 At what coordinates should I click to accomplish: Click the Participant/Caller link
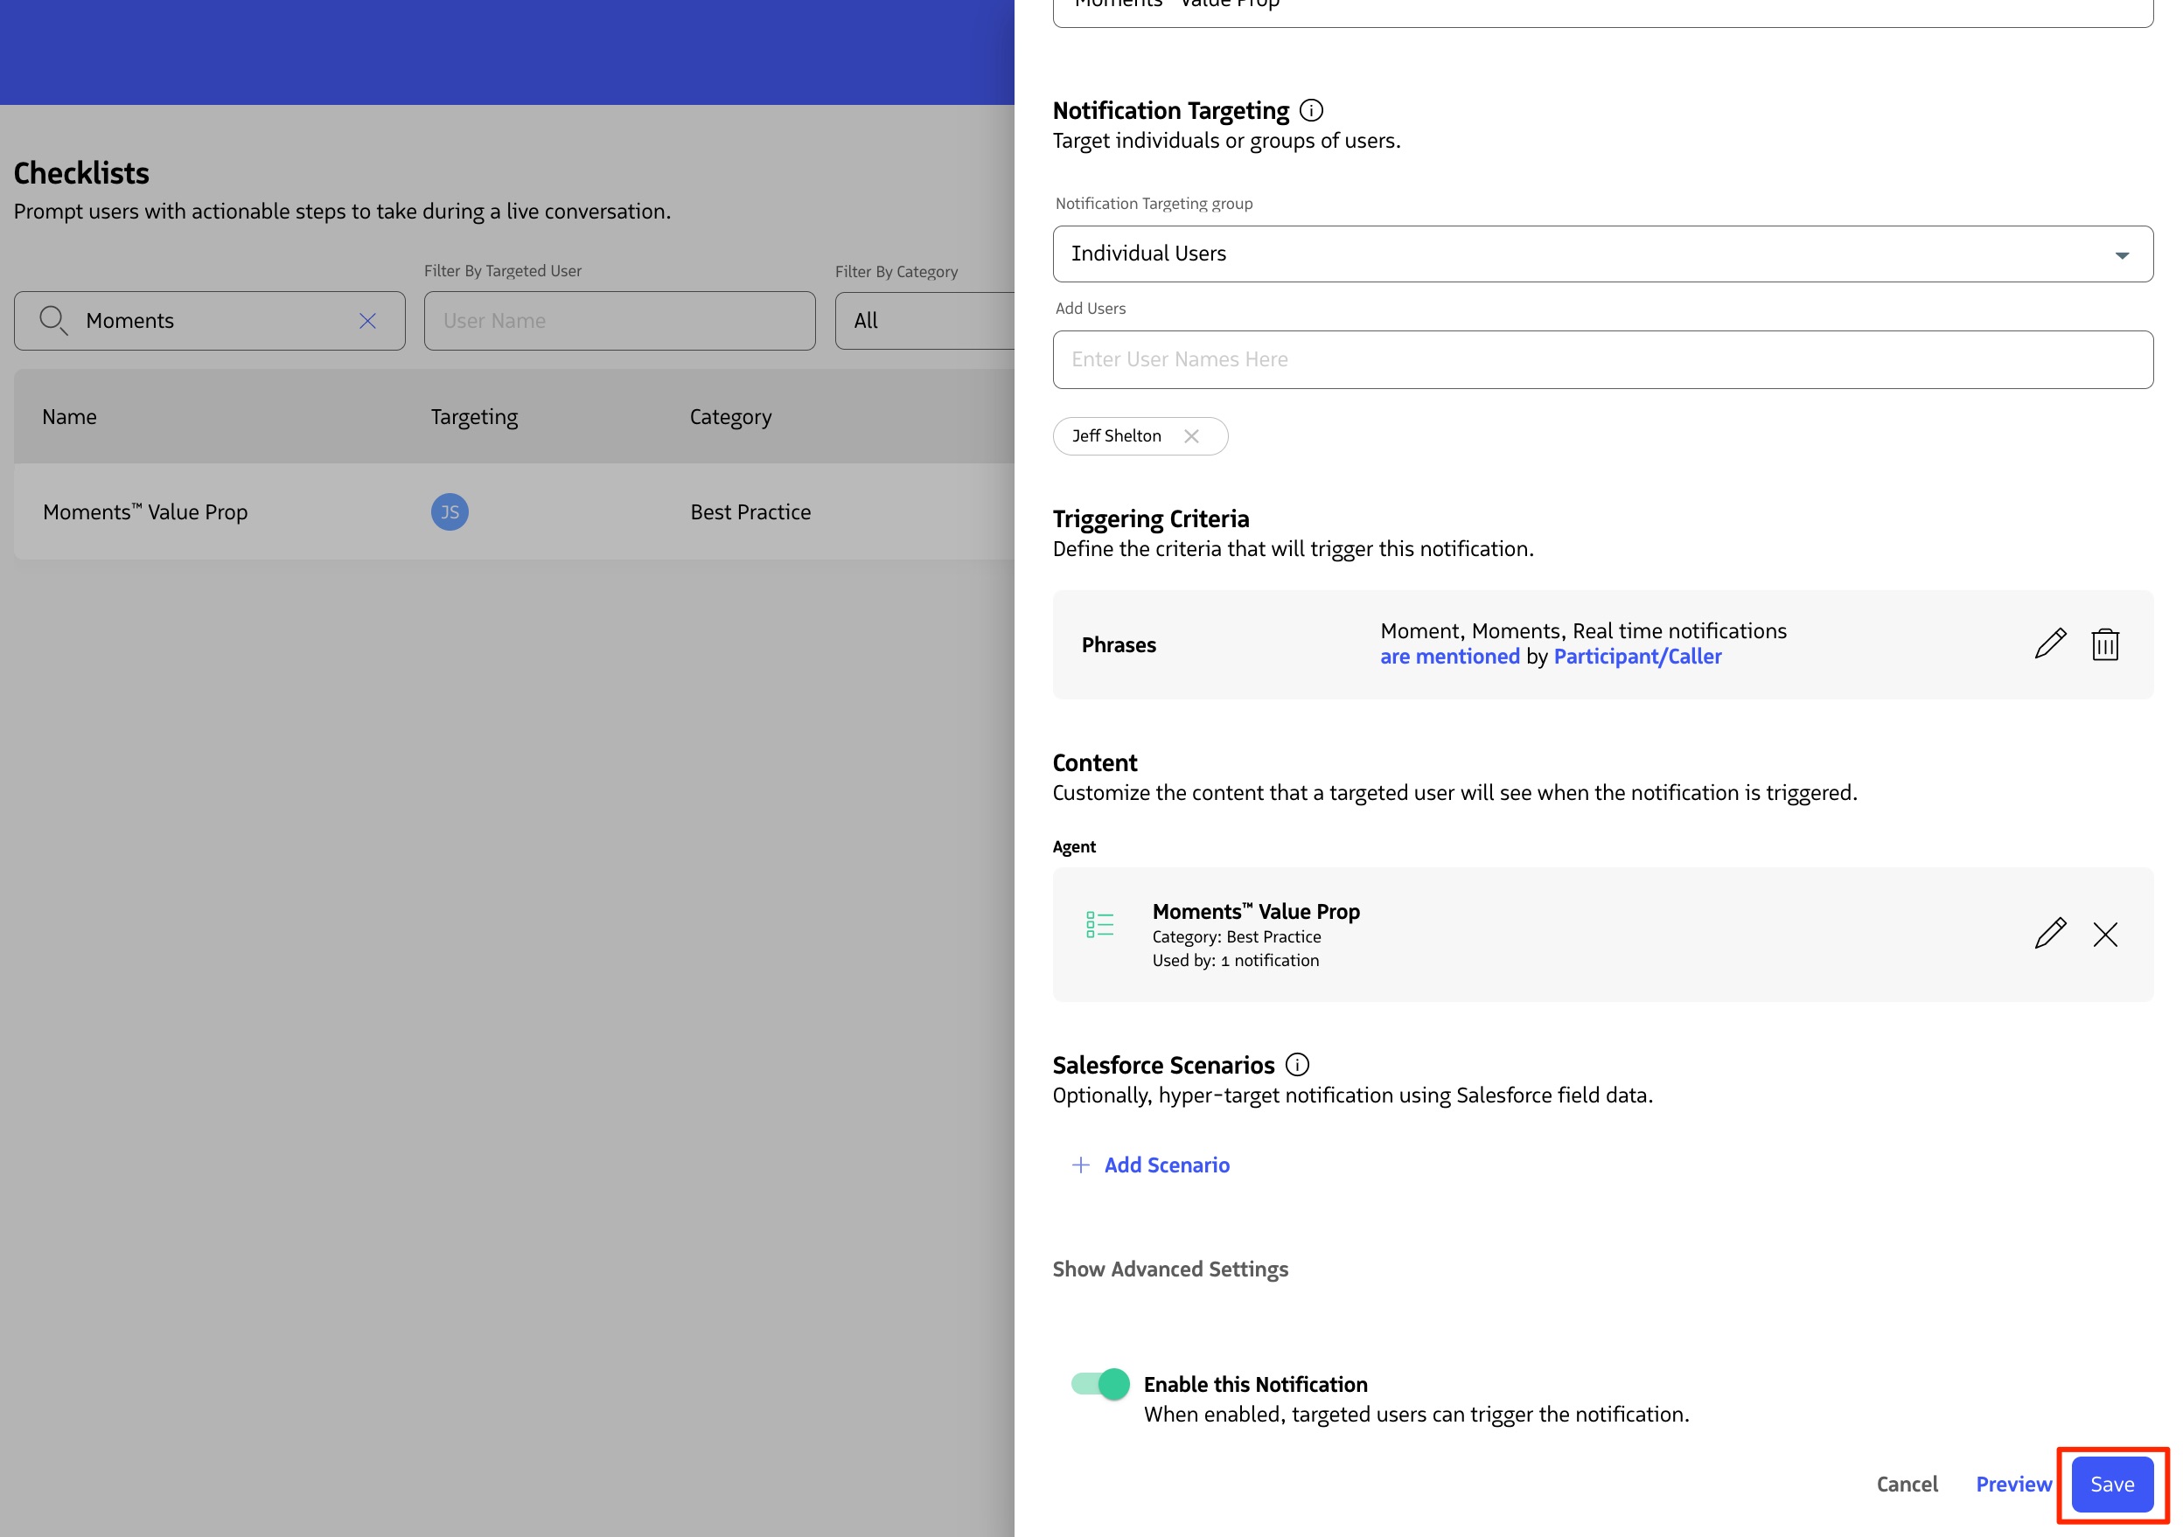click(x=1637, y=657)
